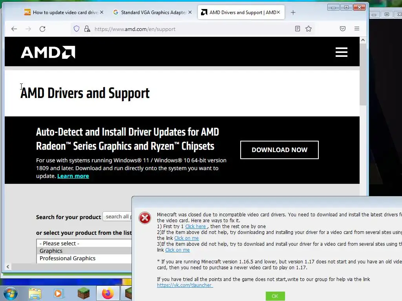The width and height of the screenshot is (402, 301).
Task: Click 'Click here' link in error dialog
Action: coord(196,226)
